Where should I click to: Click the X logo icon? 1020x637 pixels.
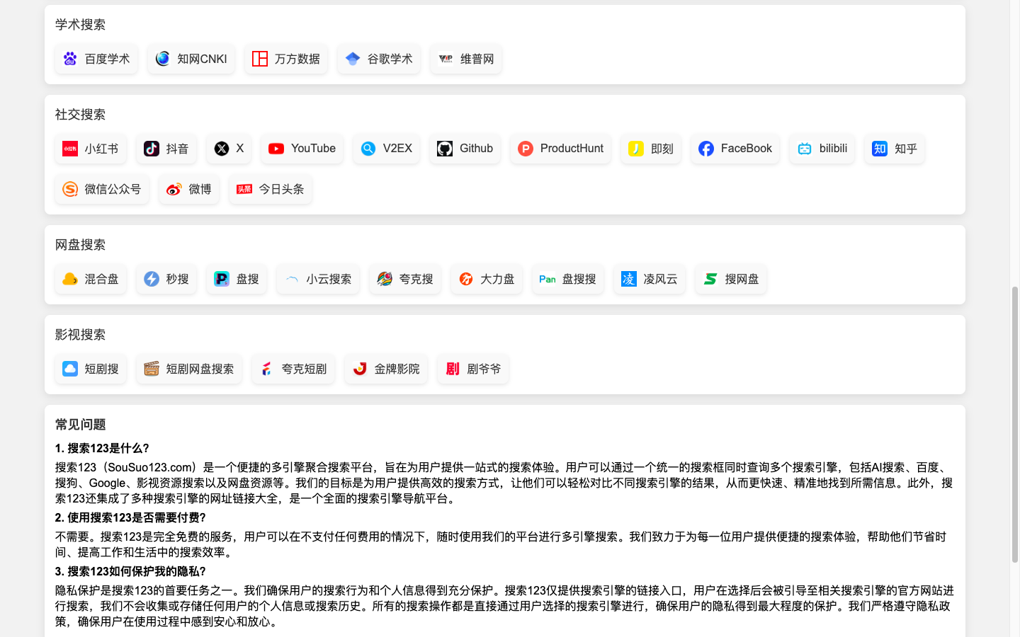(x=222, y=149)
